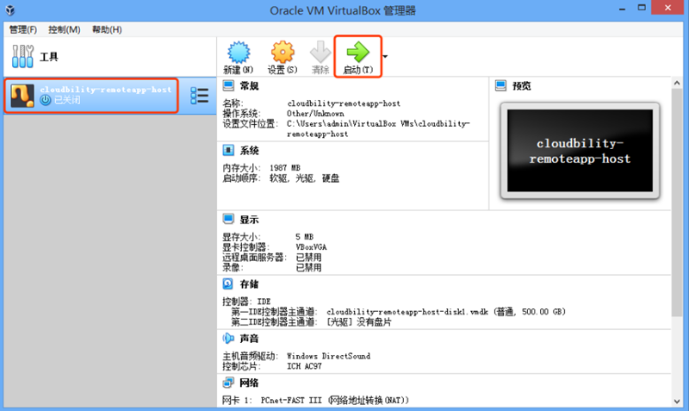Click the 声音 (Audio) speaker icon
The height and width of the screenshot is (411, 689).
pos(228,339)
